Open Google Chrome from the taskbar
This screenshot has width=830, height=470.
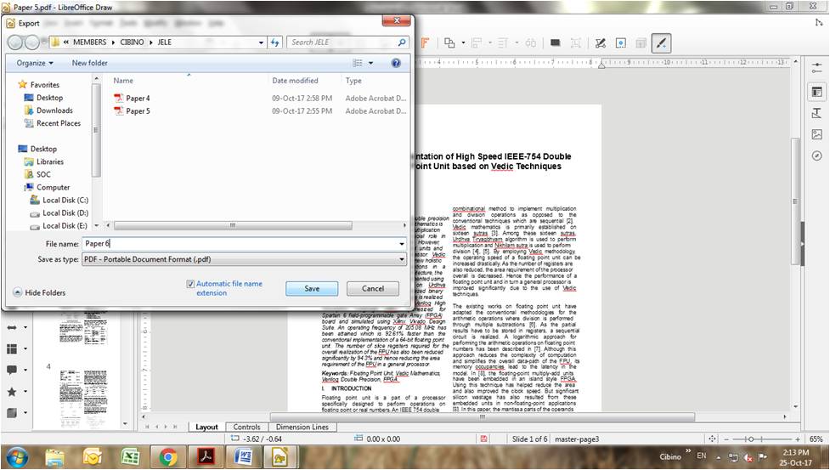click(x=168, y=456)
